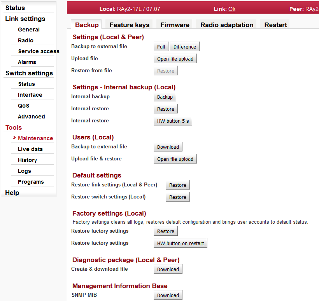Open the Help section in sidebar
The height and width of the screenshot is (301, 319).
click(x=12, y=193)
